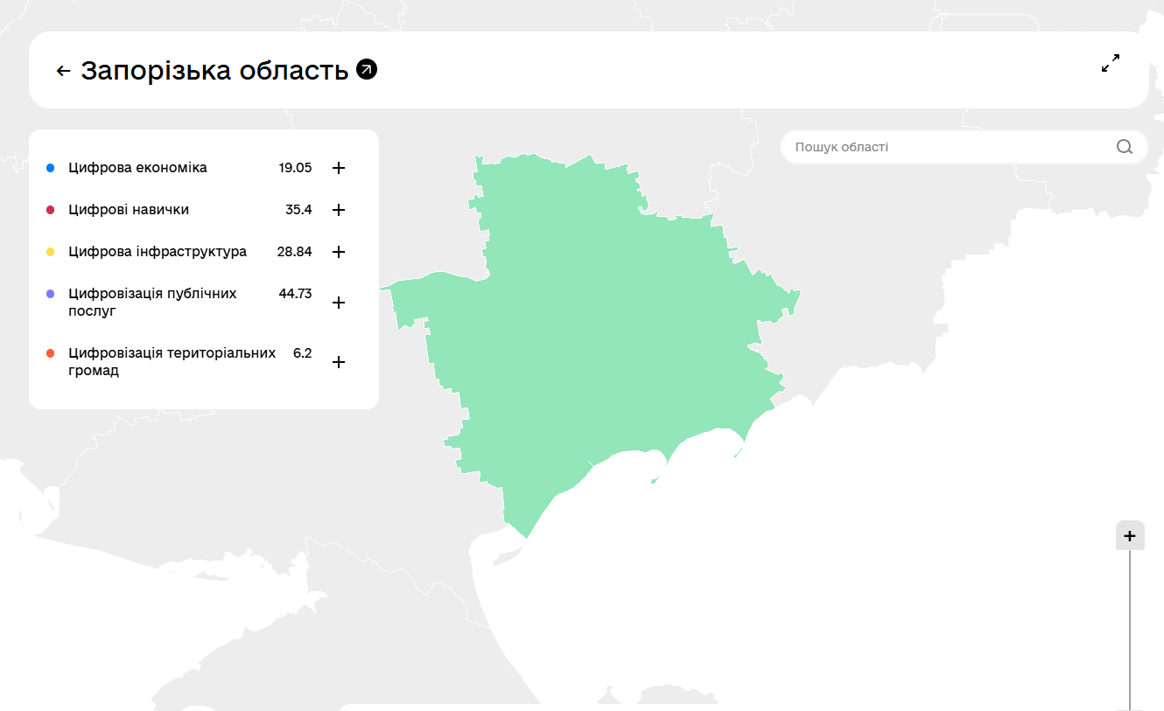Screen dimensions: 1164x711
Task: Select the Цифрові навички label
Action: point(129,210)
